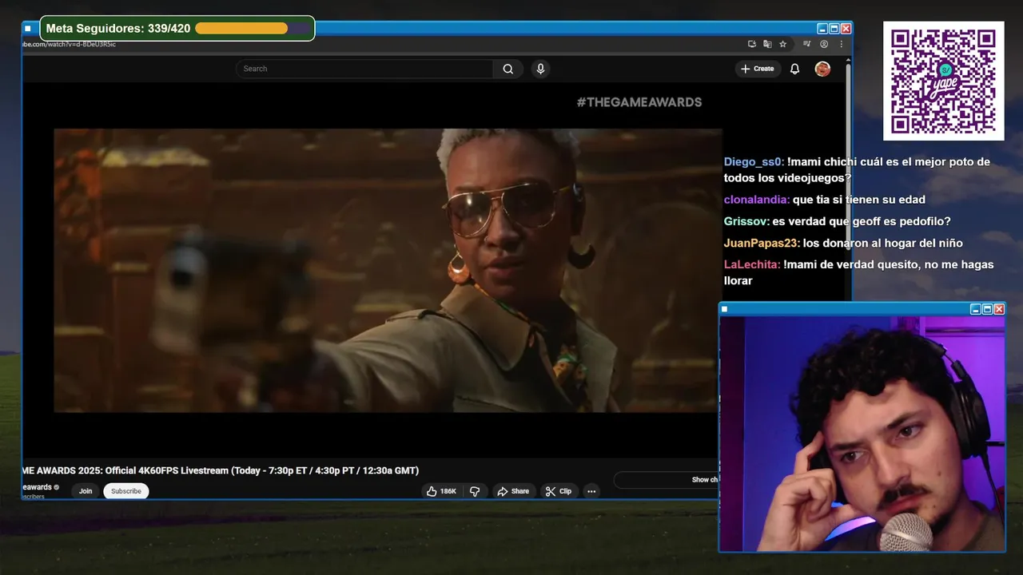Click the #THEGAMEAWARDS hashtag overlay
Screen dimensions: 1023x575
tap(639, 102)
